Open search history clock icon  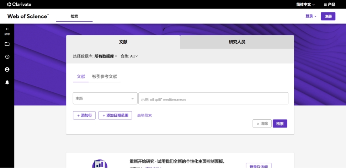tap(7, 57)
